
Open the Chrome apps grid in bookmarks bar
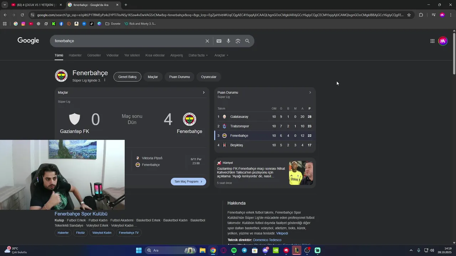5,24
